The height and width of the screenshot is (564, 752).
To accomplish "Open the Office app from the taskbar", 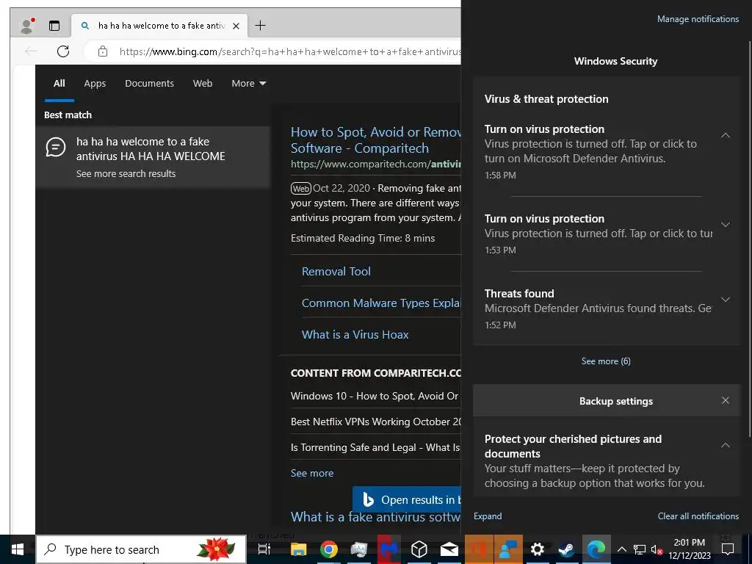I will click(479, 549).
